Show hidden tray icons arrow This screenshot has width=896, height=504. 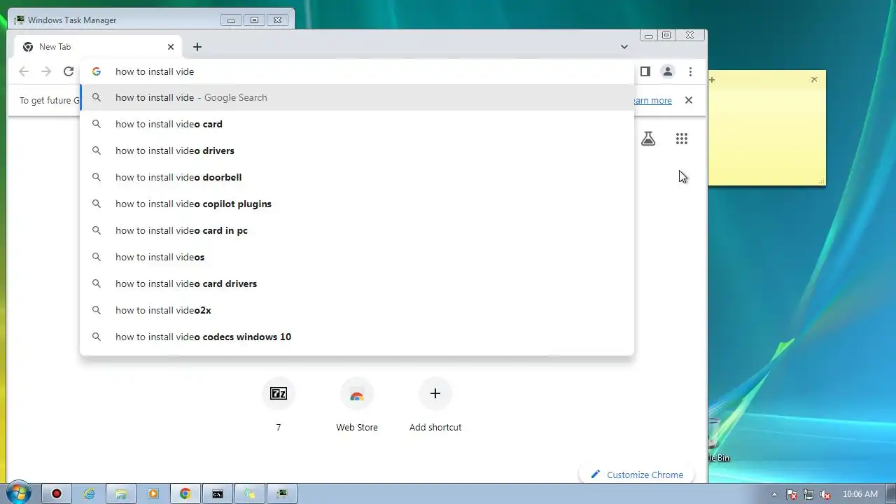click(774, 494)
